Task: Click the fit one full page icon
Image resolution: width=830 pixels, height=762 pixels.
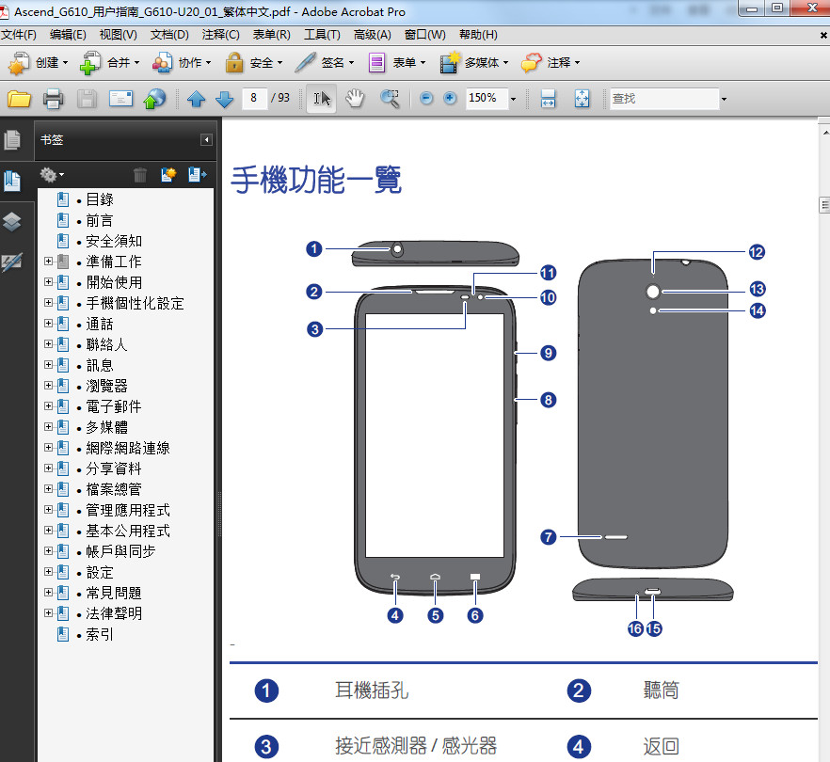Action: click(582, 99)
